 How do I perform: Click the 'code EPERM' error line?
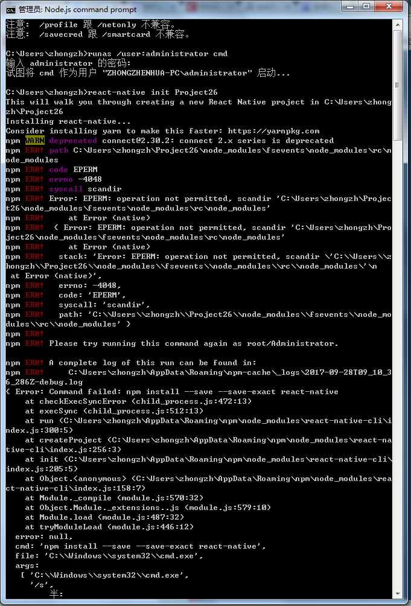tap(51, 170)
